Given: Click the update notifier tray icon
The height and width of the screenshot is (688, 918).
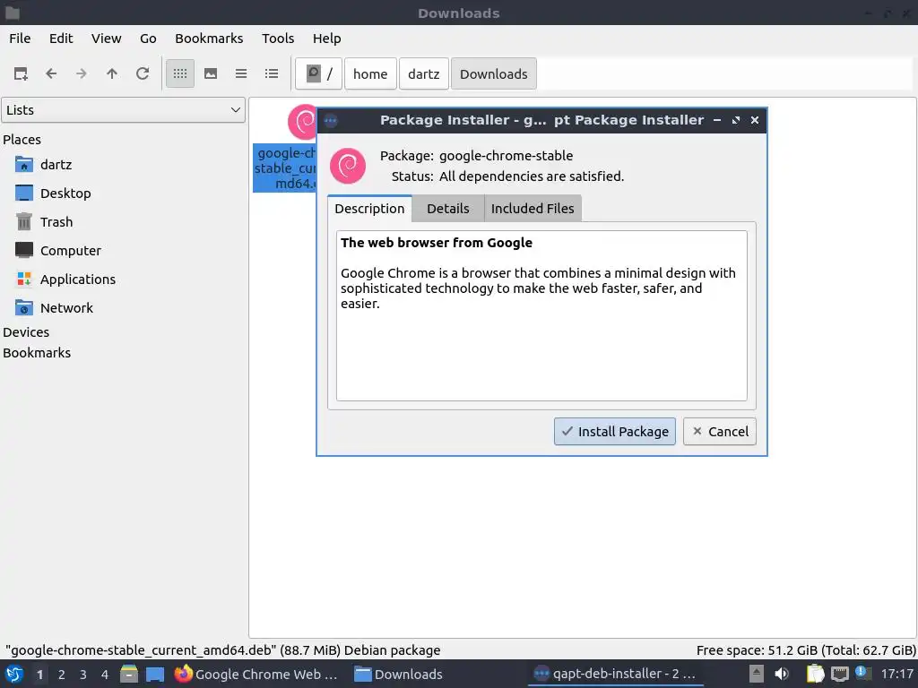Looking at the screenshot, I should click(x=863, y=672).
